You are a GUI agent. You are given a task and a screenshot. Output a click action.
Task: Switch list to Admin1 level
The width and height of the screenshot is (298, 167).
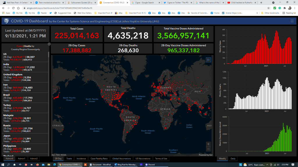click(x=22, y=159)
